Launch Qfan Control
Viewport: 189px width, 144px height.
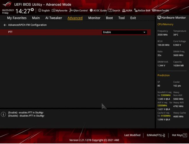point(78,10)
